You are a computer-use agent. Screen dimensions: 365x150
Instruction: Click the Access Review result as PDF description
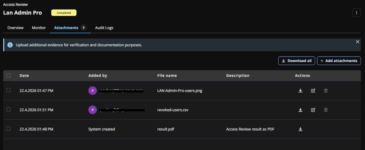click(250, 129)
